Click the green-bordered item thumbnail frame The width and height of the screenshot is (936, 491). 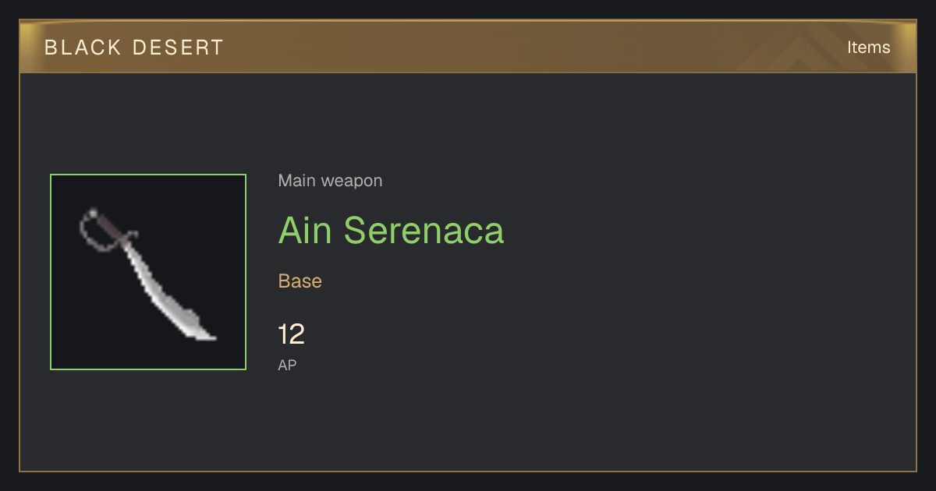[x=148, y=272]
